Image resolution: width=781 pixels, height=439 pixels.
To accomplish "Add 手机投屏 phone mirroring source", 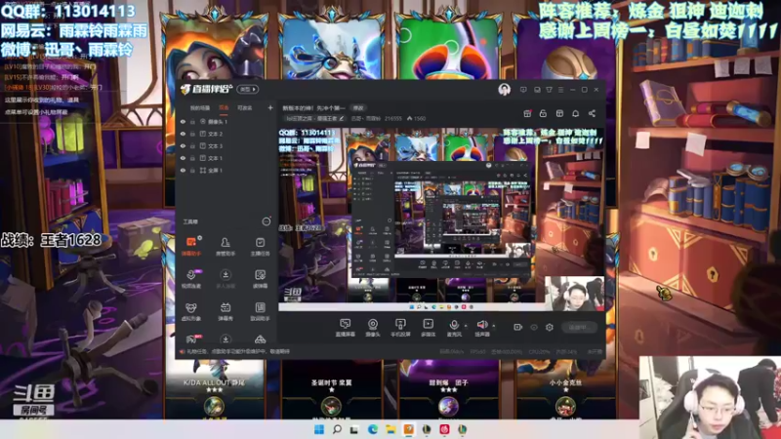I will coord(400,328).
